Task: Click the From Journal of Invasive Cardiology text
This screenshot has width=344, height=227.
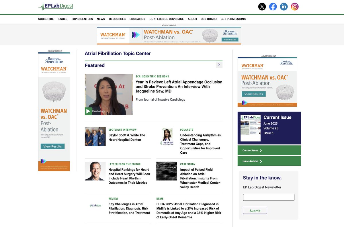Action: 161,99
